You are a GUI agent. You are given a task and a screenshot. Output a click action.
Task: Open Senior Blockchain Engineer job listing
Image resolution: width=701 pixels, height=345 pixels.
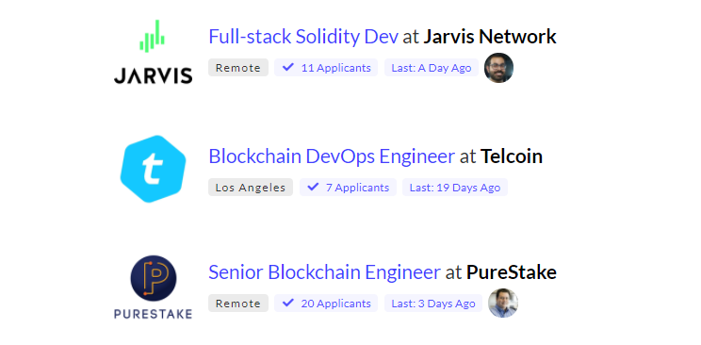(324, 272)
